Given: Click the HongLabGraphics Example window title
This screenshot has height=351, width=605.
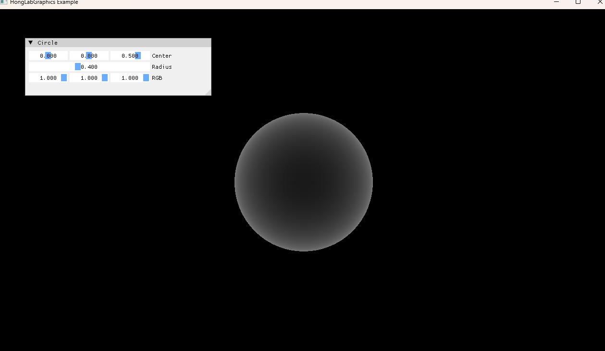Looking at the screenshot, I should tap(44, 2).
